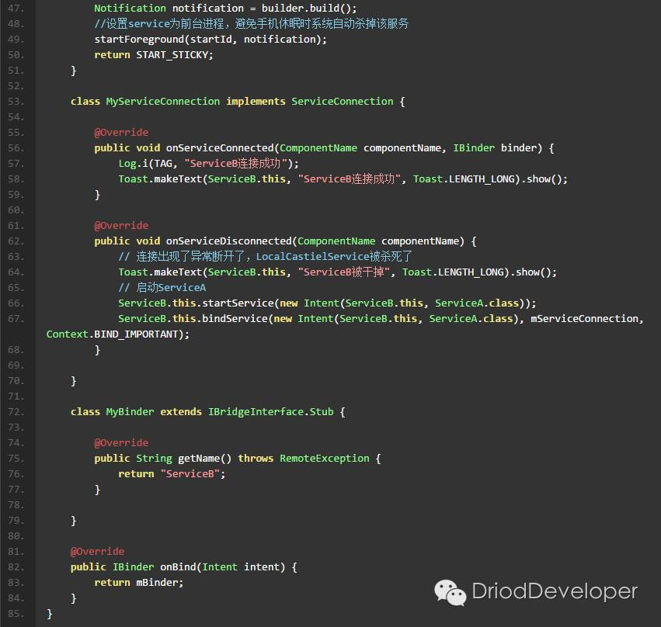This screenshot has height=627, width=661.
Task: Click 'getName()' on line 75
Action: click(x=205, y=459)
